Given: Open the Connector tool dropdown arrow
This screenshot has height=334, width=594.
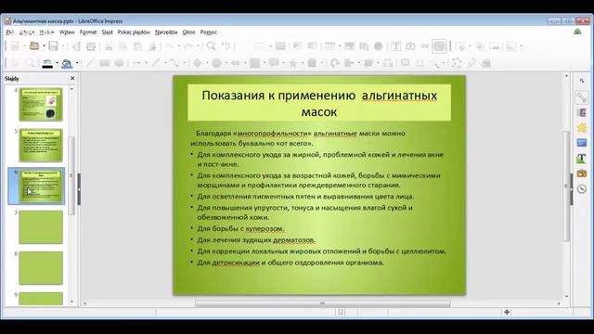Looking at the screenshot, I should tap(184, 63).
